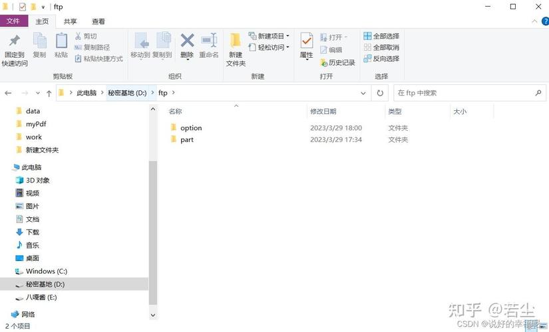Click Edit (编辑) in Open group
The image size is (549, 332).
tap(331, 50)
